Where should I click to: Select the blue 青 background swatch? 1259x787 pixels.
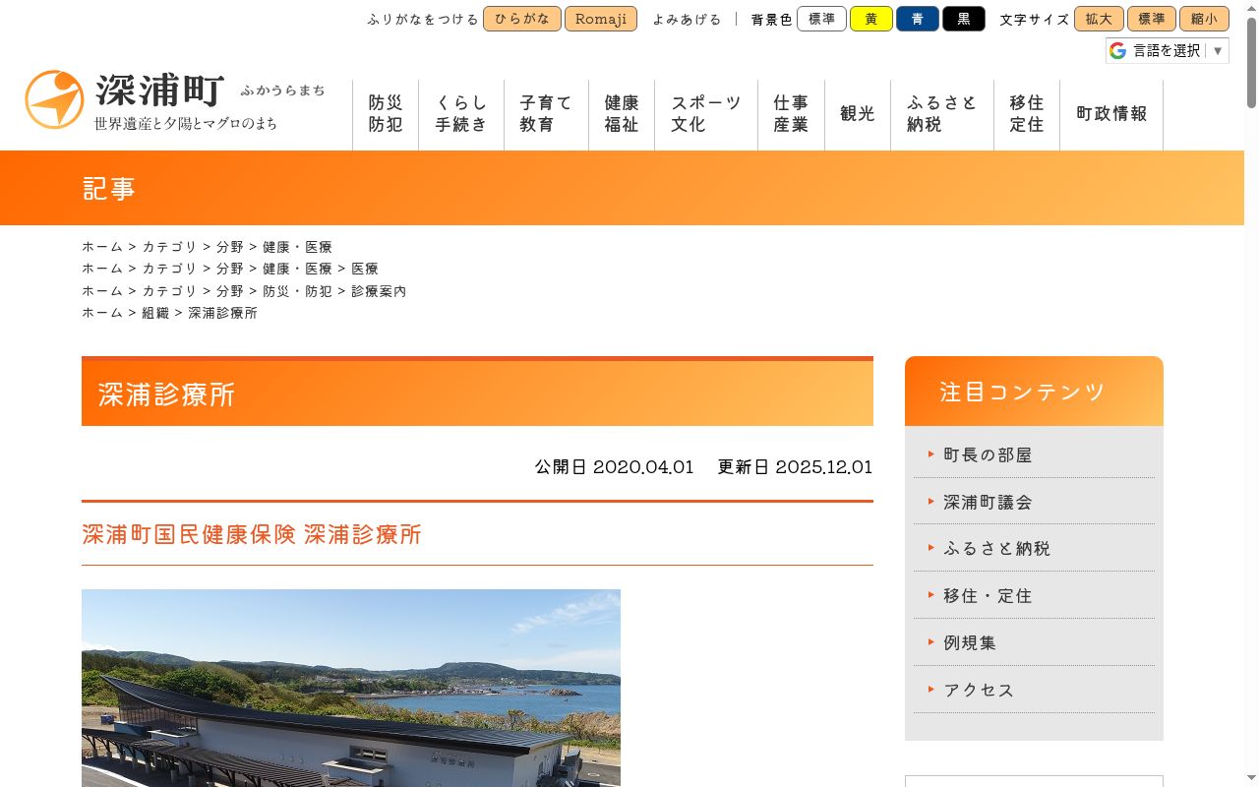[x=918, y=19]
